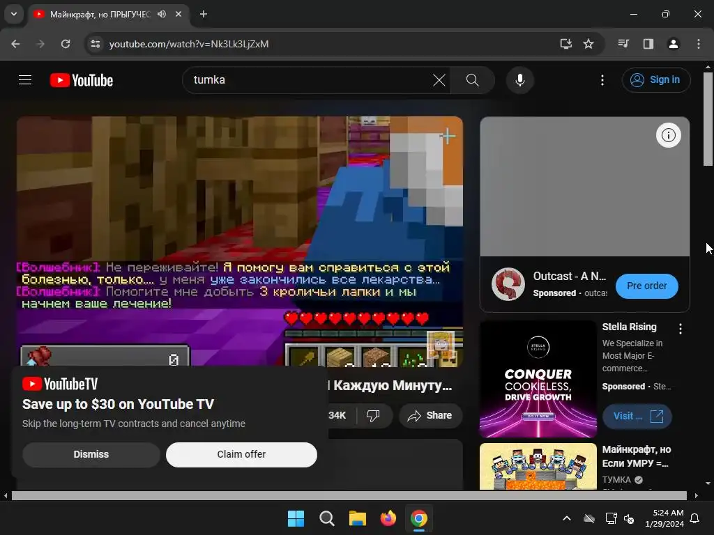Reload the current page

[x=66, y=44]
